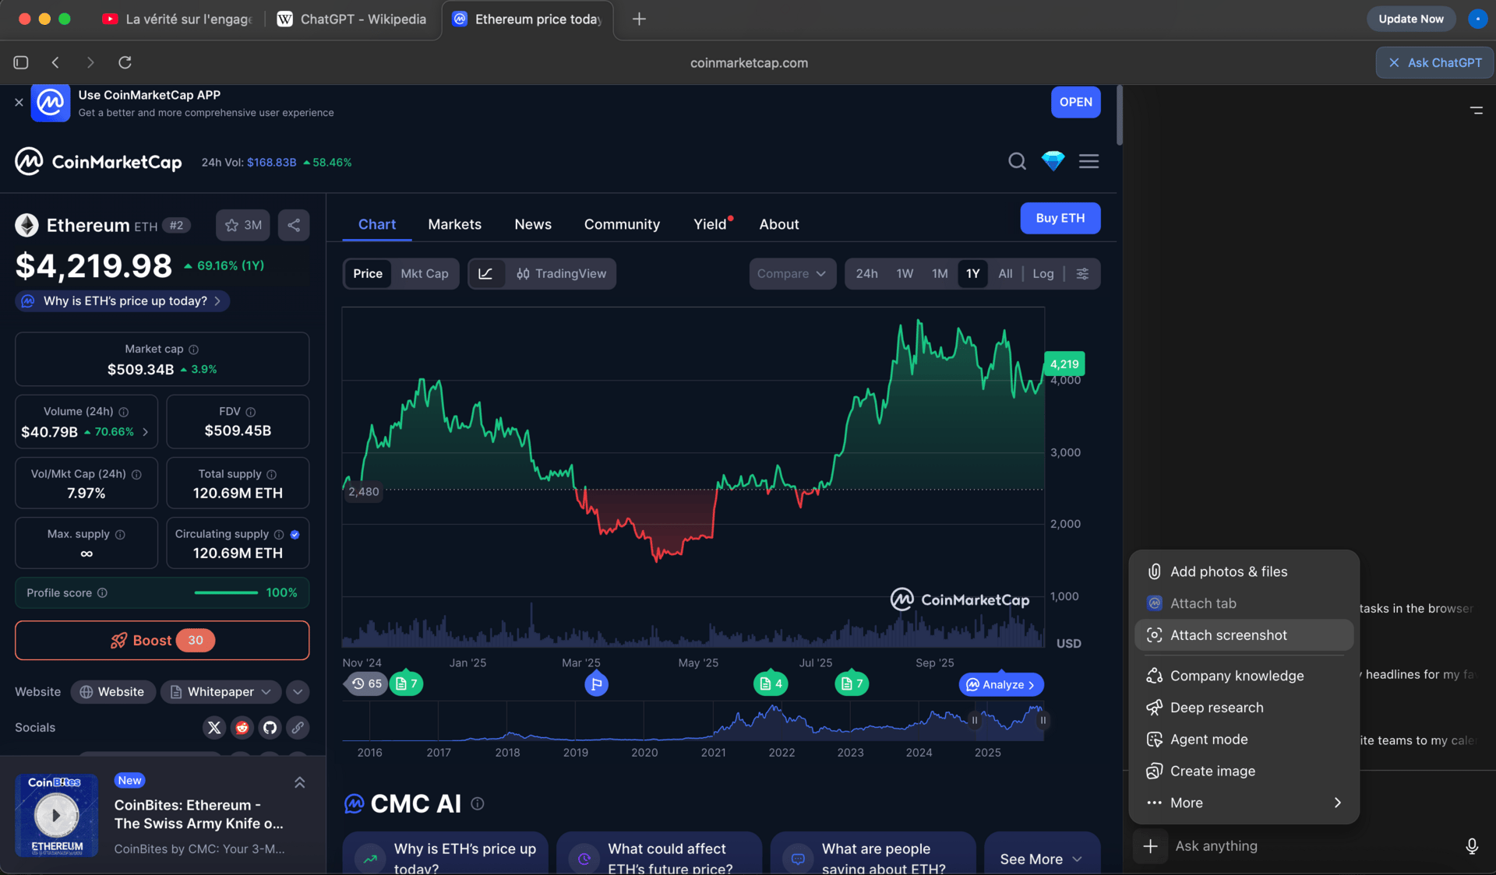Expand the Compare dropdown
The image size is (1496, 875).
792,273
